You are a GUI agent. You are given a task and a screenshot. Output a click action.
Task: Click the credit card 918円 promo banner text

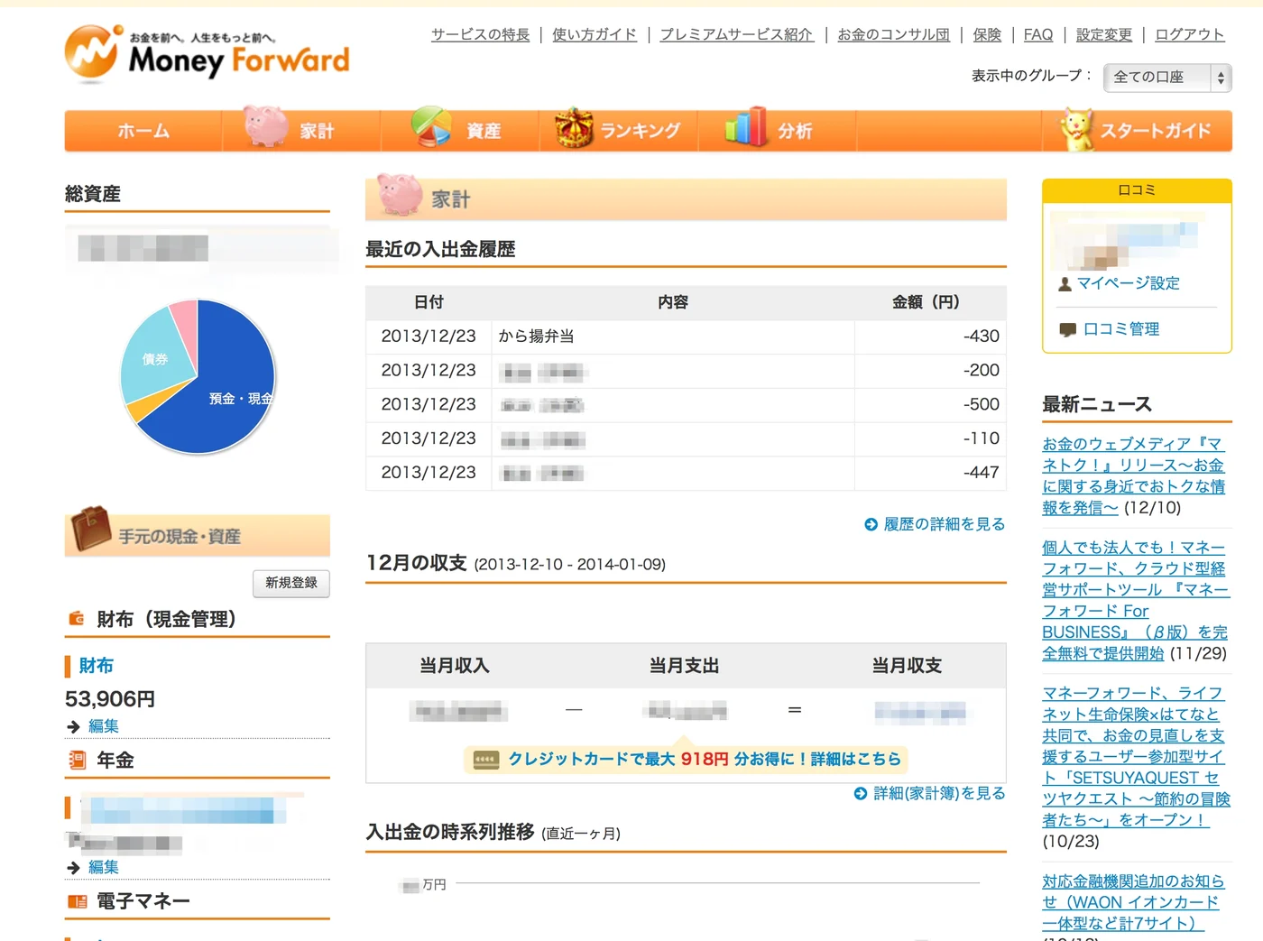point(705,759)
